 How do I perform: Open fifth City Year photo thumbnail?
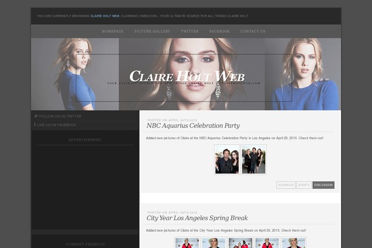[294, 242]
